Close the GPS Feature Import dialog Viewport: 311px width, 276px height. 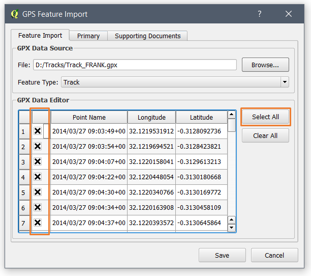(x=289, y=14)
